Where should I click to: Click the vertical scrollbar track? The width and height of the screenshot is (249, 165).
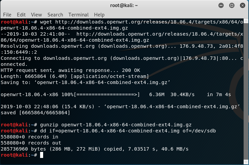[x=246, y=91]
